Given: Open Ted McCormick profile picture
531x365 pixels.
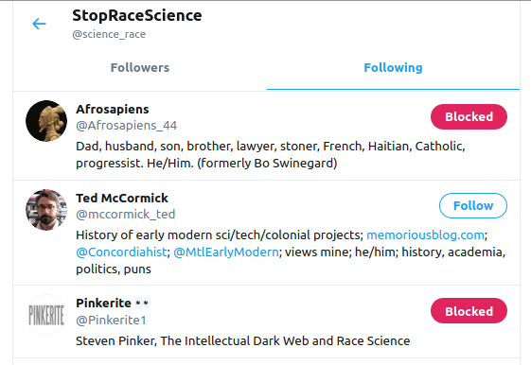Looking at the screenshot, I should (46, 210).
